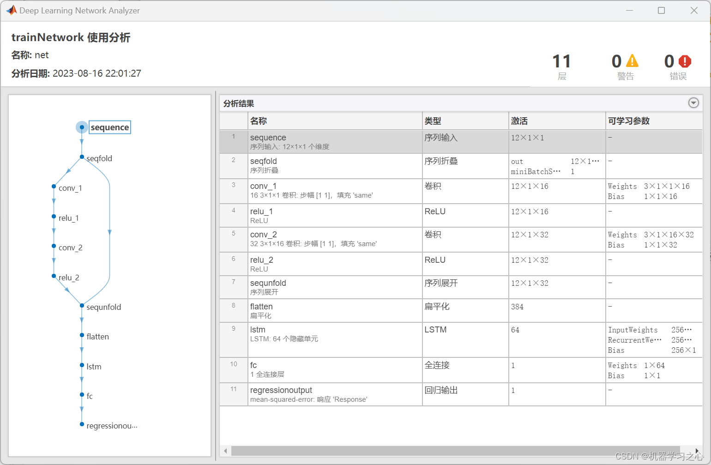Click the 类型 column header
The image size is (711, 465).
465,121
